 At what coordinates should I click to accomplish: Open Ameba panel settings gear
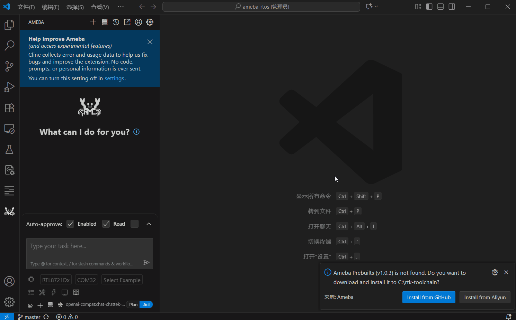tap(150, 22)
